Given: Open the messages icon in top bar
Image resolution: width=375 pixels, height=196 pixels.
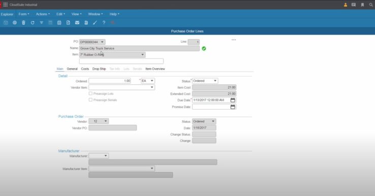Looking at the screenshot, I should click(x=354, y=5).
